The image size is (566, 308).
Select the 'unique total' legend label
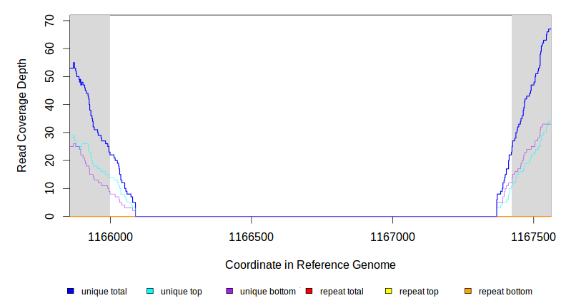(104, 292)
